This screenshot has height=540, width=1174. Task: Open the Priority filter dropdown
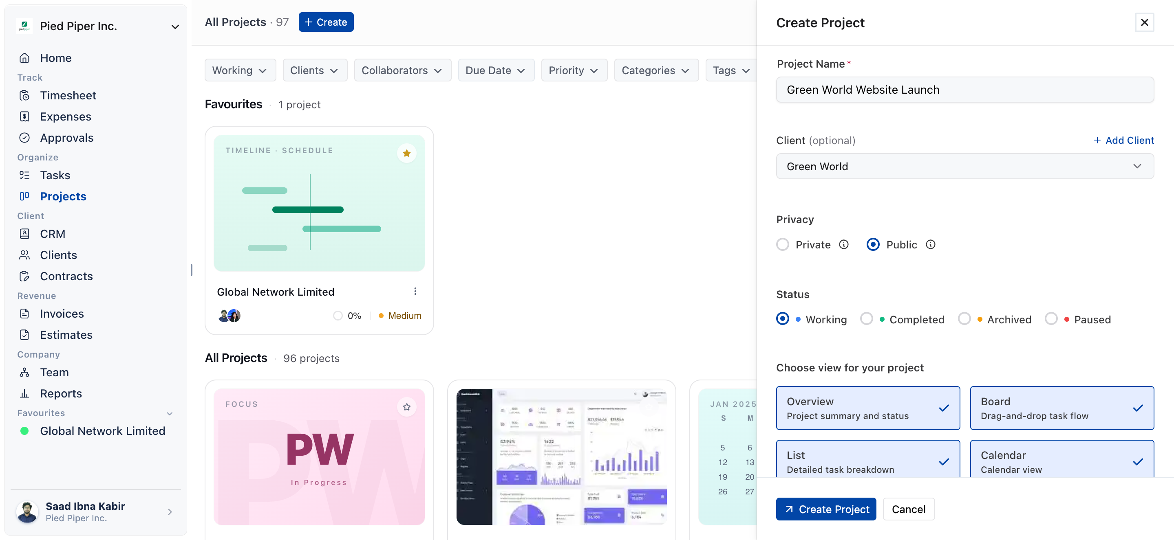[x=574, y=70]
